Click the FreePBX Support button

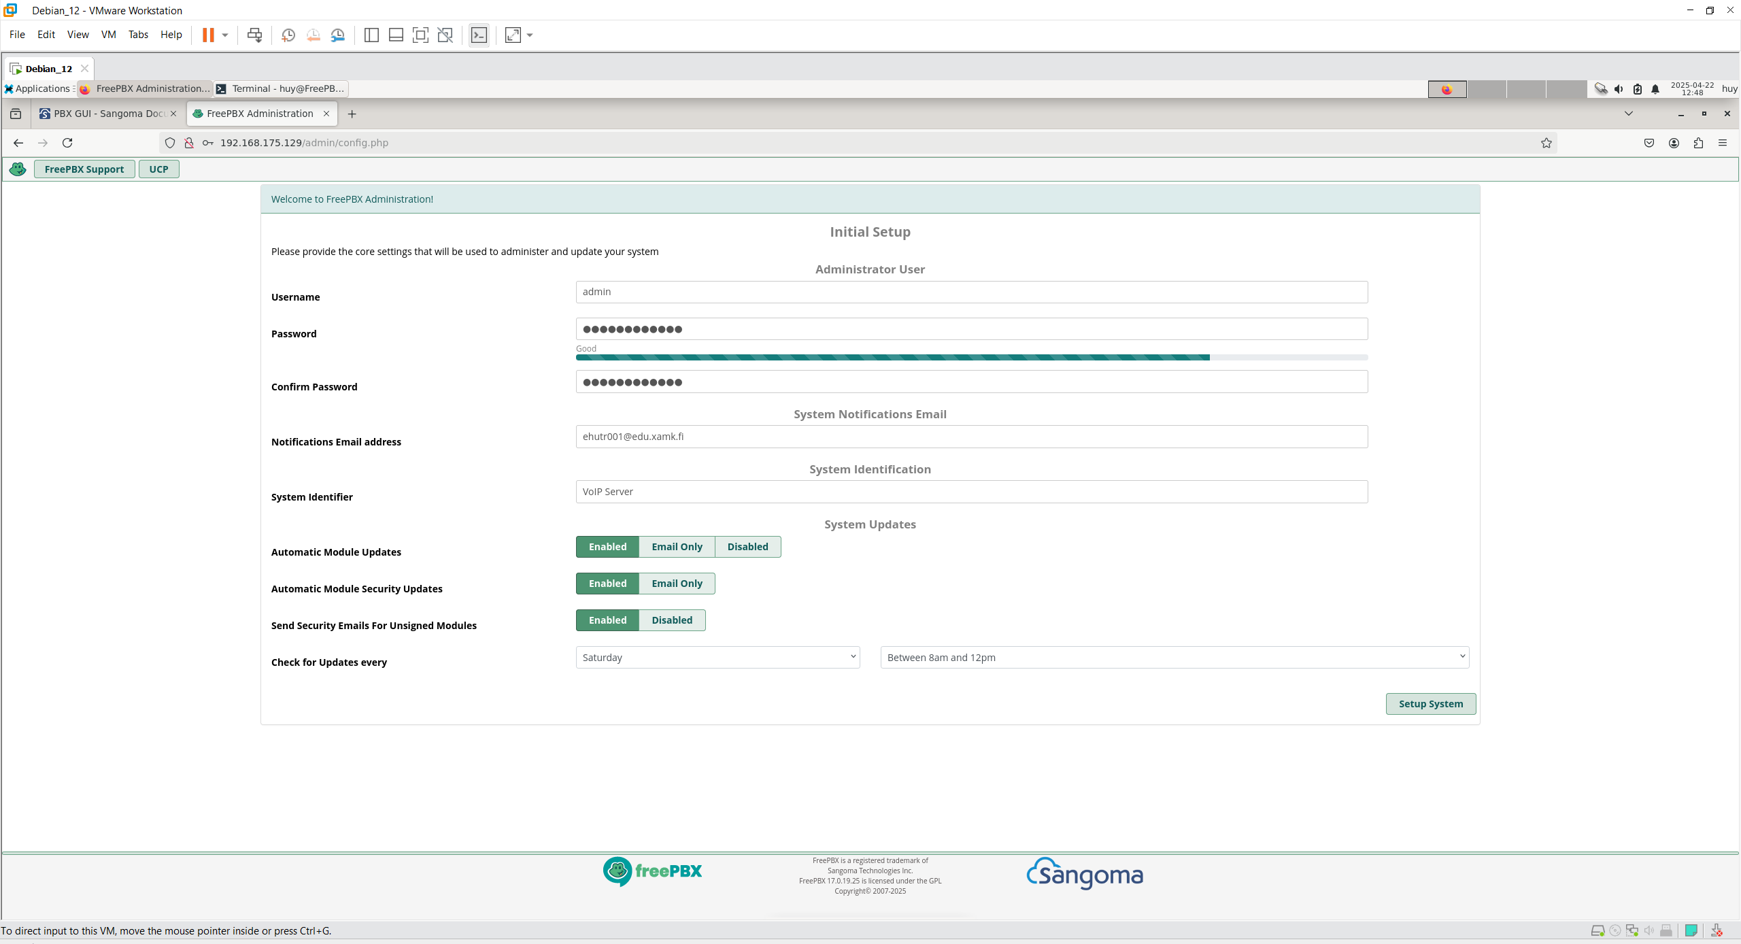(x=84, y=169)
